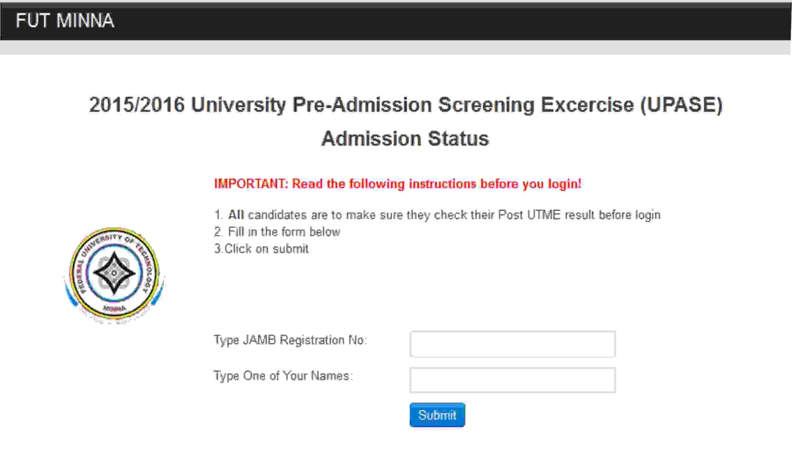Click the Type JAMB Registration No label
The image size is (792, 476).
290,340
